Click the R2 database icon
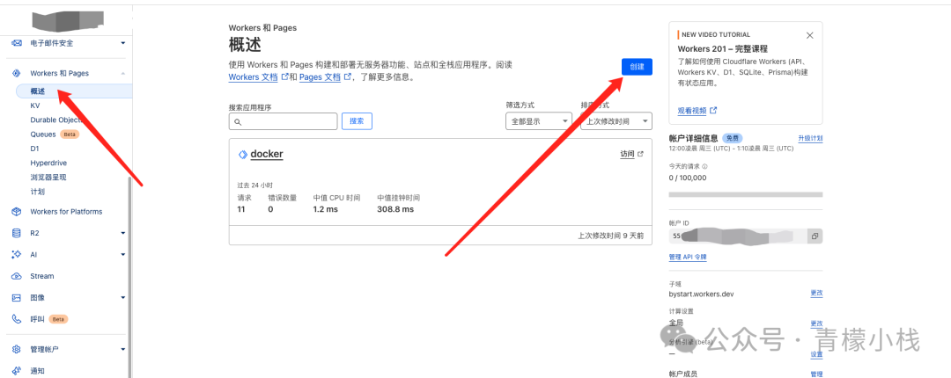 click(17, 233)
